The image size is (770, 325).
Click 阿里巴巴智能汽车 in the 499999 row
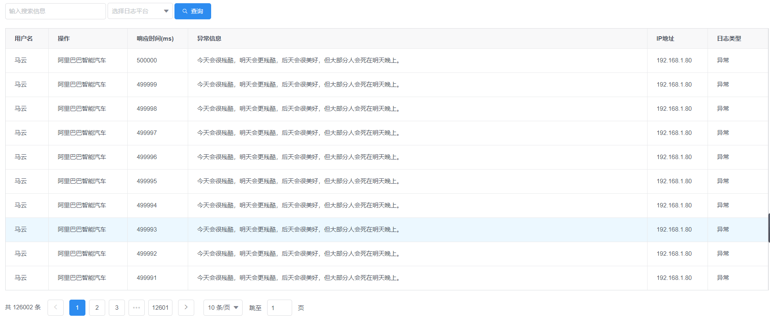pyautogui.click(x=82, y=85)
